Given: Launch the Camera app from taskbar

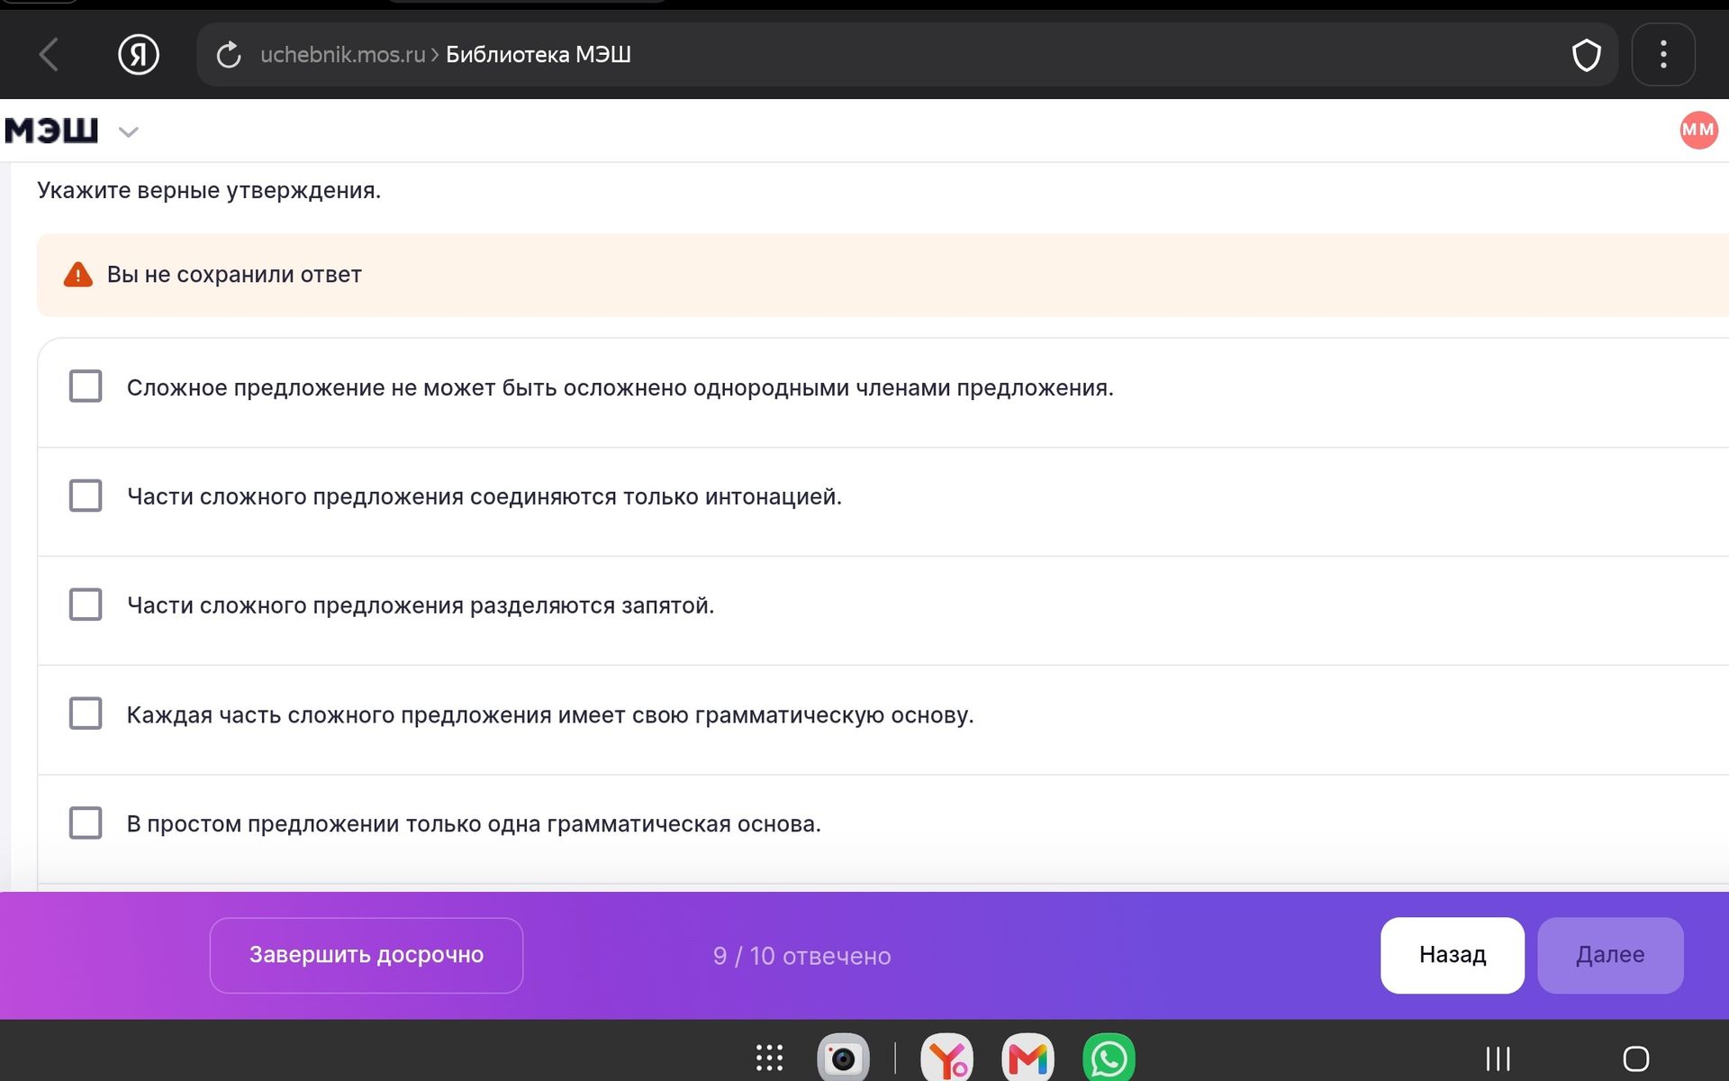Looking at the screenshot, I should 843,1058.
